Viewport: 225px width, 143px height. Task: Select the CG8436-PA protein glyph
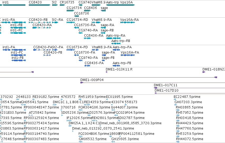88,66
